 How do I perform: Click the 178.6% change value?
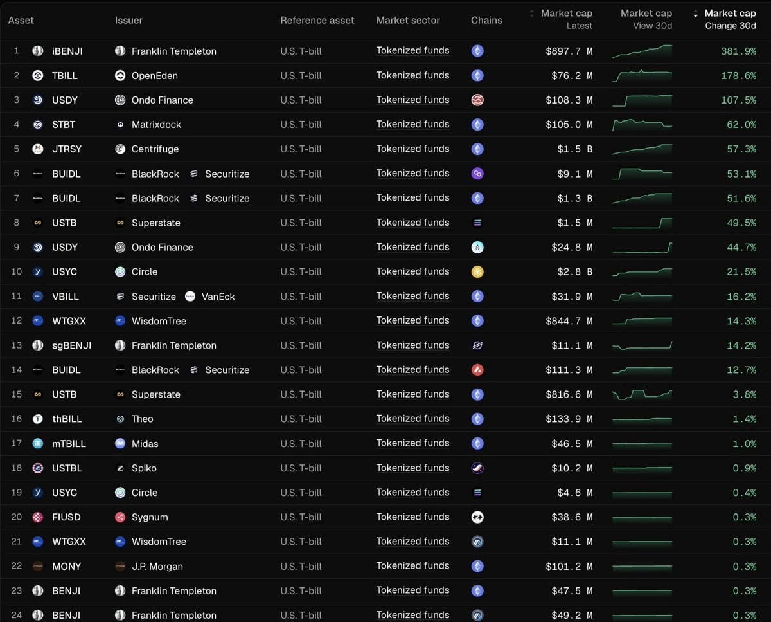coord(738,76)
